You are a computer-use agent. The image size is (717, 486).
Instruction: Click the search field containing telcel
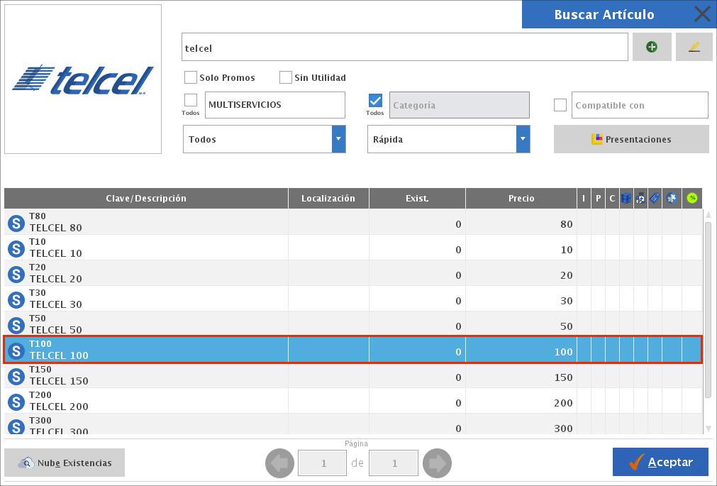tap(404, 48)
